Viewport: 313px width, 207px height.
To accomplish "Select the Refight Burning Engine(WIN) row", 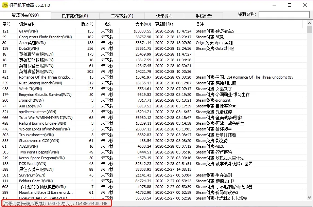I will point(153,124).
